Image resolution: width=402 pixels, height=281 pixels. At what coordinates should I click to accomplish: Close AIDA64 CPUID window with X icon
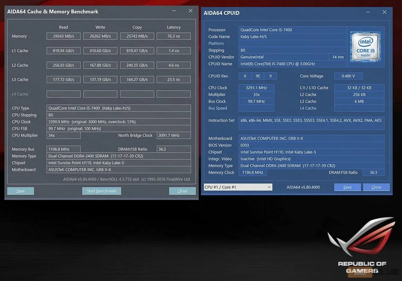[x=385, y=12]
